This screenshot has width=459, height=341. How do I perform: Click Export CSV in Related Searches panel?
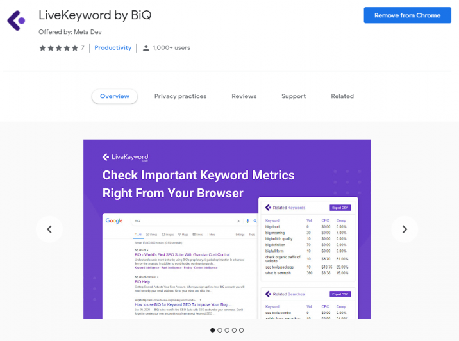click(340, 294)
